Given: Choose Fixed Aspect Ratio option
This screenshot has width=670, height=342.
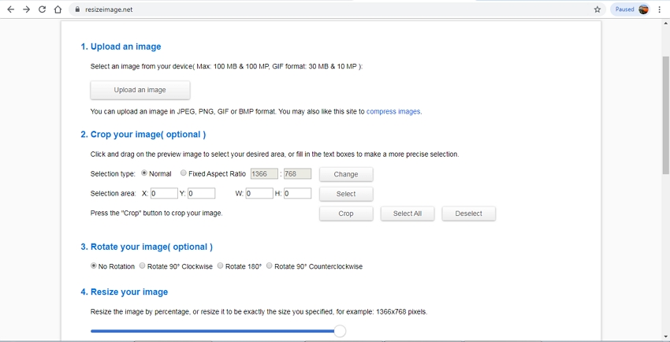Looking at the screenshot, I should coord(184,173).
